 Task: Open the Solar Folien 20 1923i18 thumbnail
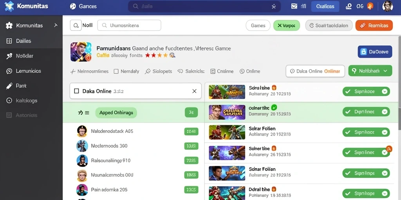pyautogui.click(x=227, y=132)
